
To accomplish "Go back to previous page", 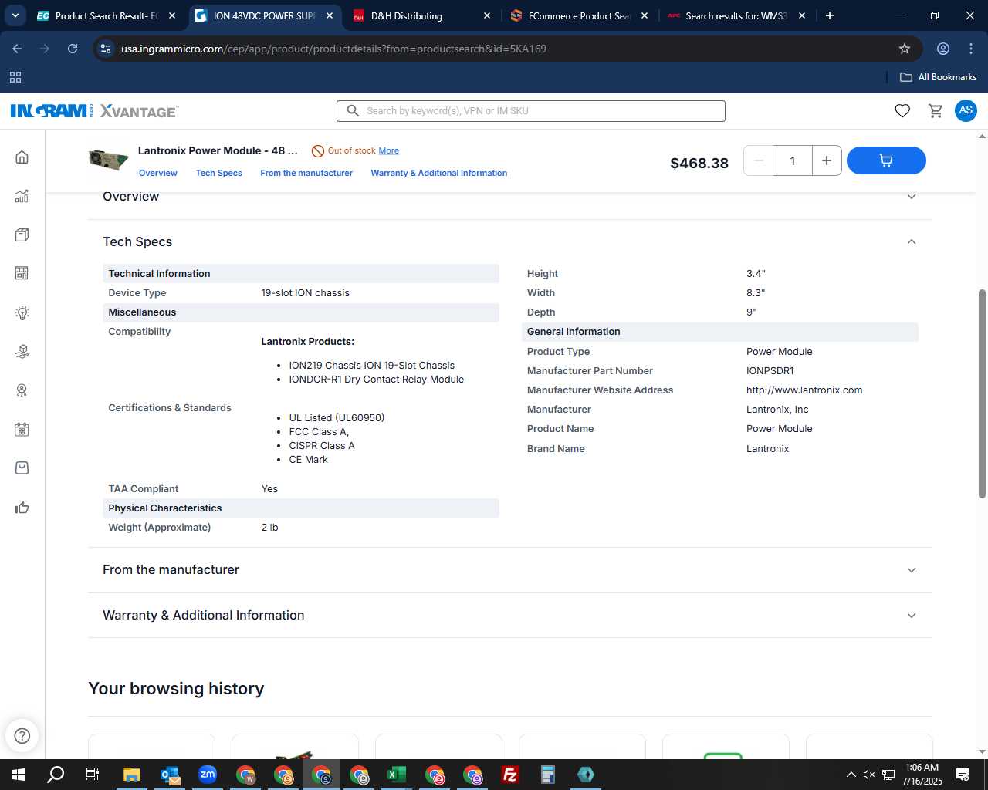I will (17, 49).
